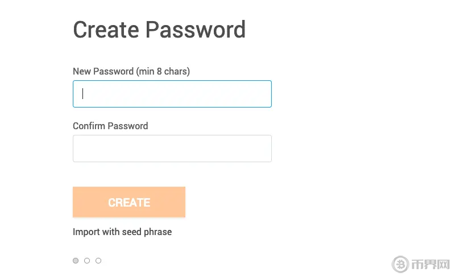Go to the third step dot
This screenshot has width=456, height=280.
(98, 261)
